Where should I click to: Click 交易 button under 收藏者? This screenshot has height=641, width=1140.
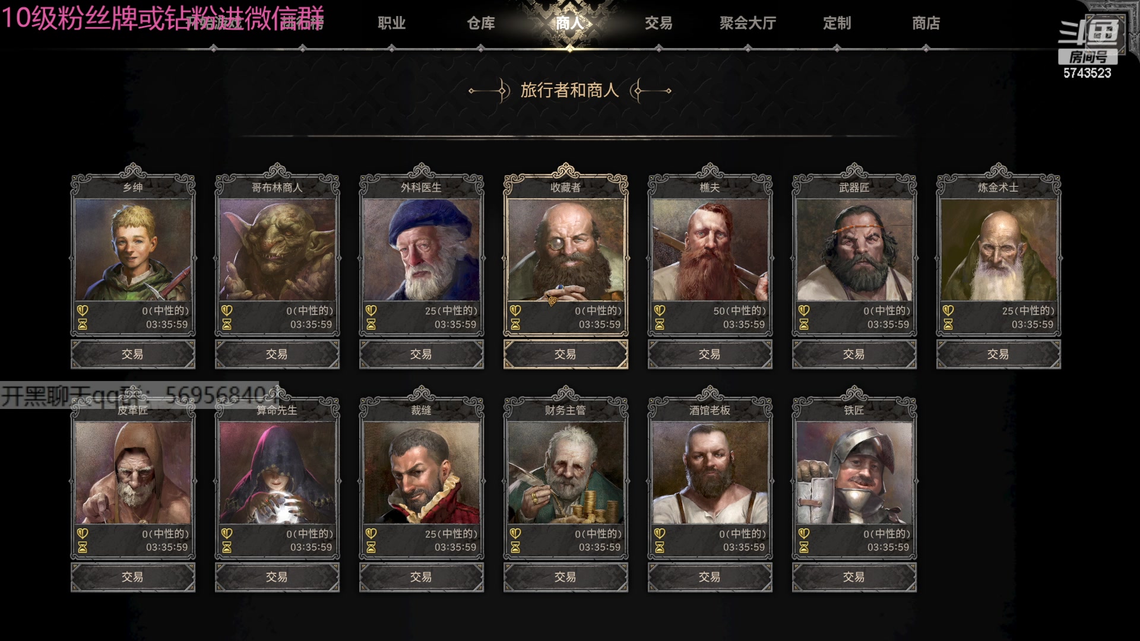pos(565,354)
